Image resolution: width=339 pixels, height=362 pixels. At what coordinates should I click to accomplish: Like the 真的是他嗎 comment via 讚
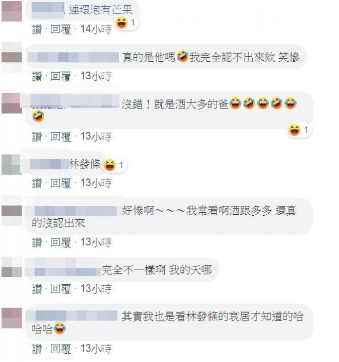point(37,76)
